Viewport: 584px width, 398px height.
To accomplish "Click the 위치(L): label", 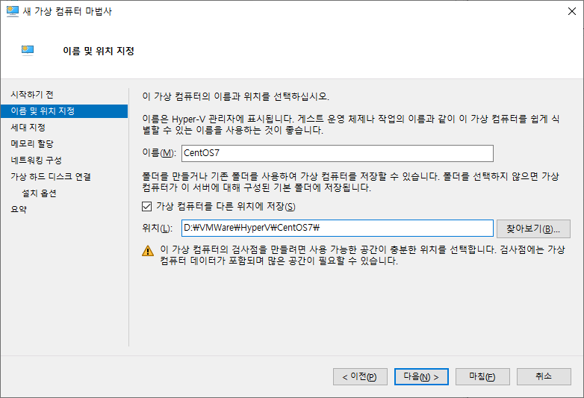I will pyautogui.click(x=157, y=228).
